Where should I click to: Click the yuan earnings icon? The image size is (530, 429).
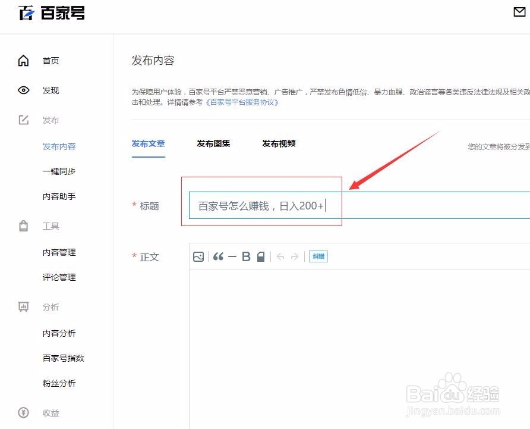click(x=23, y=412)
